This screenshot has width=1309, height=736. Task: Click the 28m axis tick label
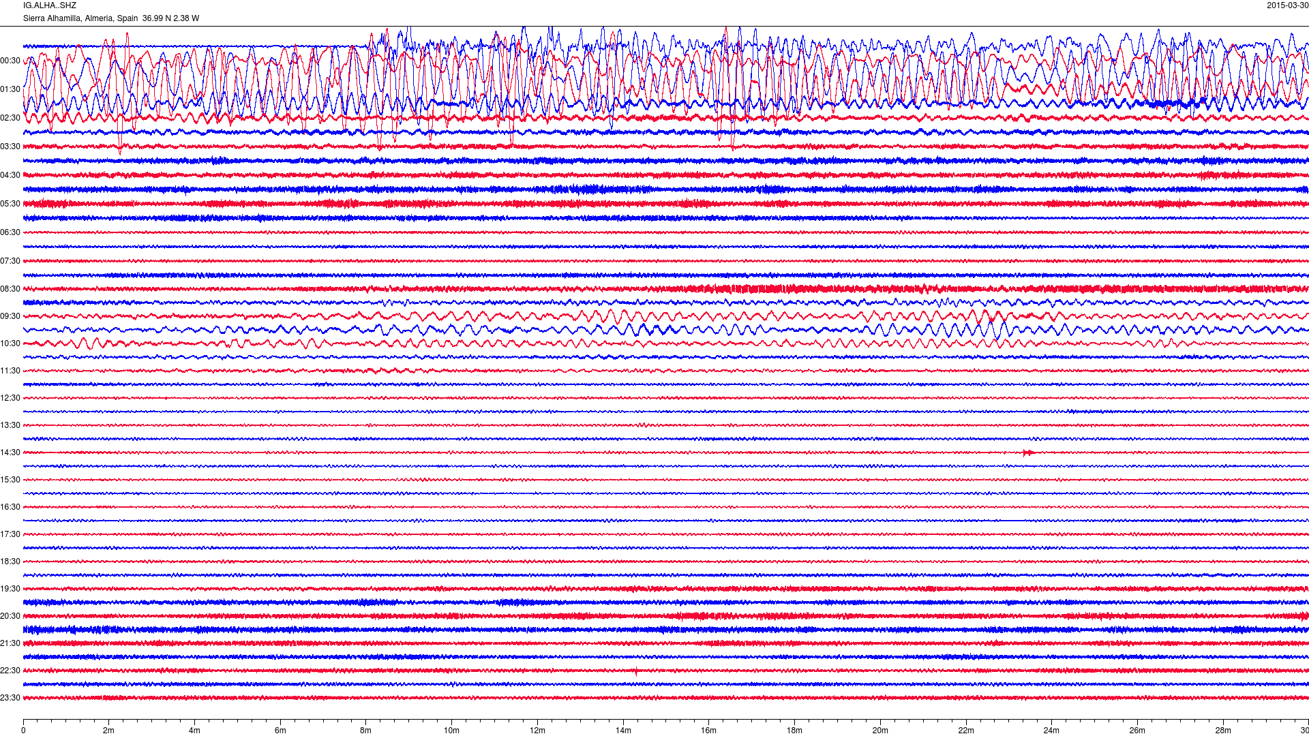(1223, 731)
